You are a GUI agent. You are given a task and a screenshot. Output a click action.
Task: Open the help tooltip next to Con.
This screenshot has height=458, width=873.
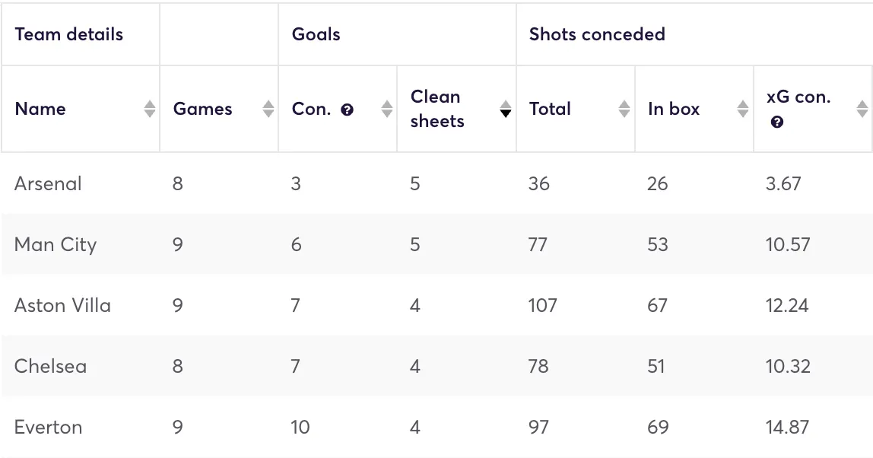[348, 109]
